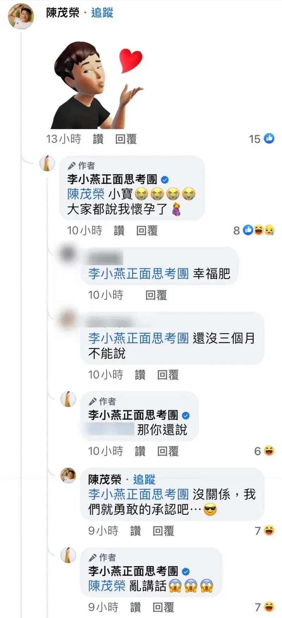Screen dimensions: 282x618
Task: Open 陳茂榮 avatar beside 沒關係 reply
Action: (68, 476)
